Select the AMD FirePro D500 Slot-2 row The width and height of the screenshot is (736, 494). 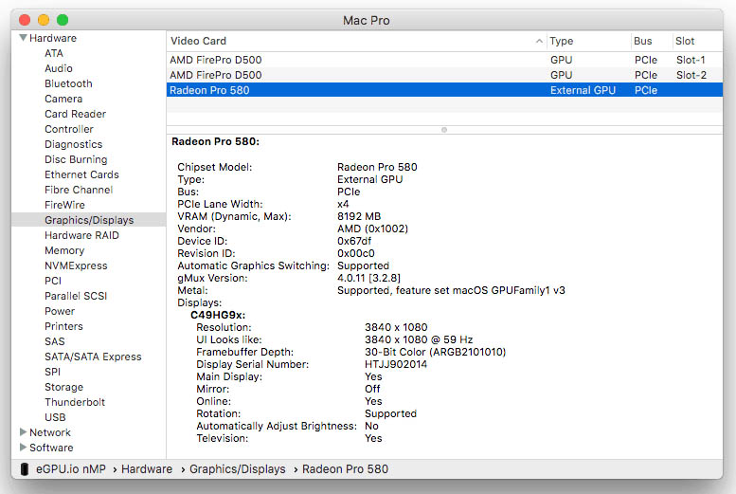(x=444, y=75)
